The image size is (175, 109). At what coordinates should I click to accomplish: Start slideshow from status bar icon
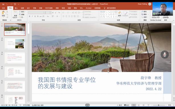point(148,105)
